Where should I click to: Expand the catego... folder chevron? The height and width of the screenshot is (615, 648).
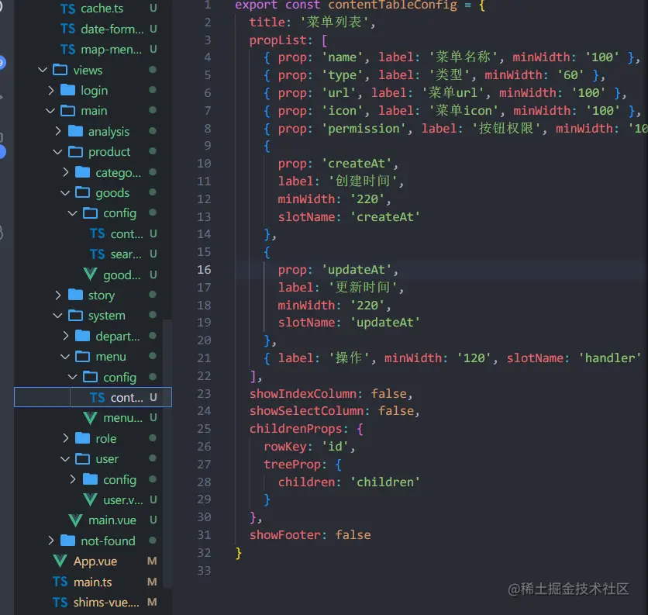pyautogui.click(x=65, y=172)
